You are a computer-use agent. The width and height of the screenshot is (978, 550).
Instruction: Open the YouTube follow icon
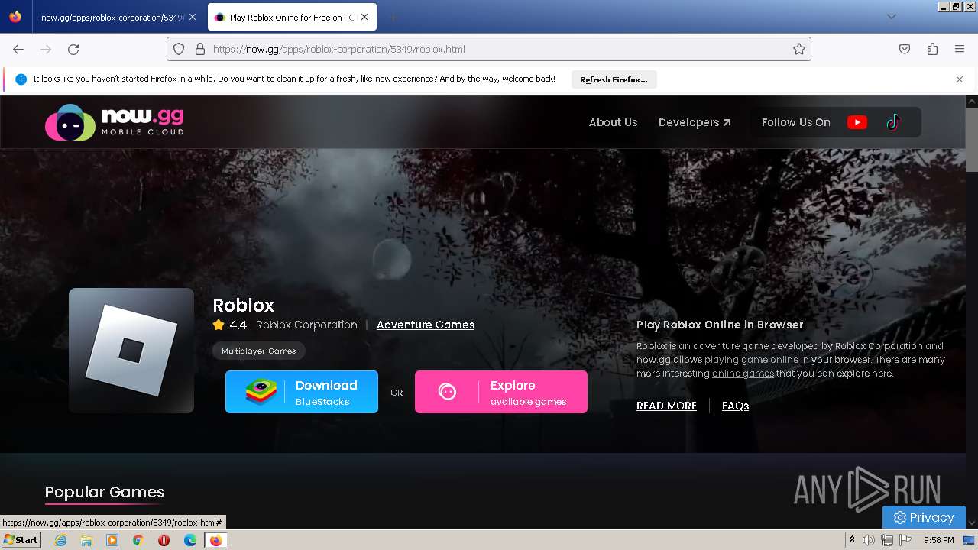tap(857, 122)
